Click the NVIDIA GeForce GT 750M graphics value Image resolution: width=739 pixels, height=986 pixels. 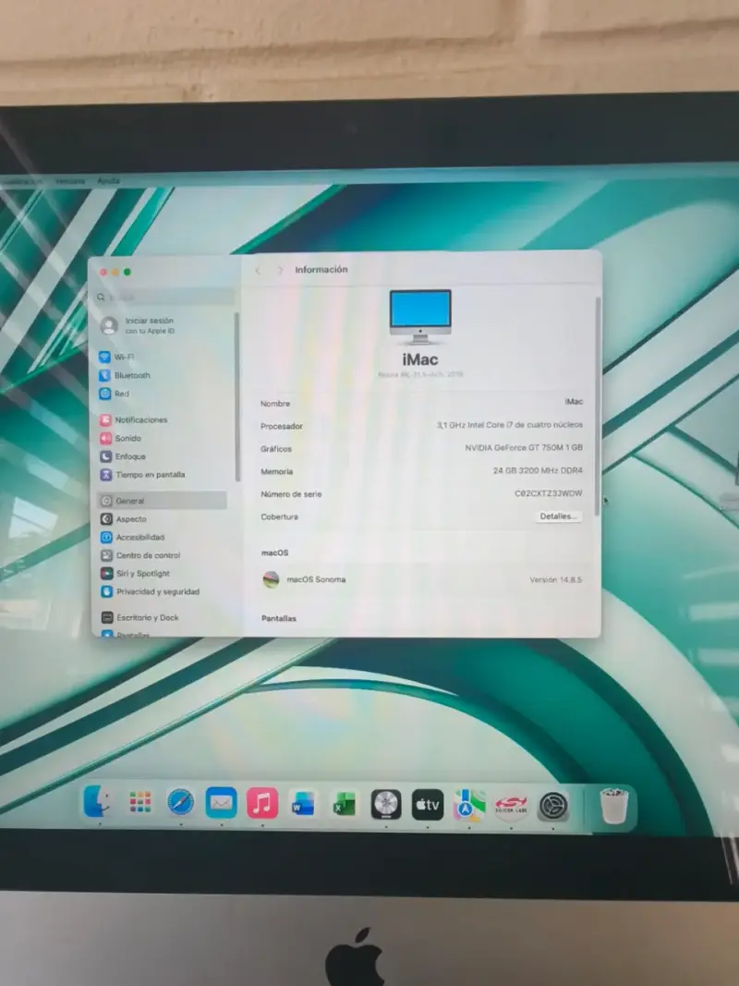[524, 448]
